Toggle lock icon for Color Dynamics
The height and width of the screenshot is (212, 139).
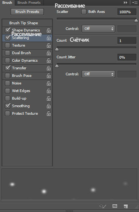[x=49, y=61]
